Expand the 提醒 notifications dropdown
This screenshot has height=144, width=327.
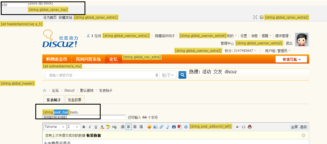point(266,36)
